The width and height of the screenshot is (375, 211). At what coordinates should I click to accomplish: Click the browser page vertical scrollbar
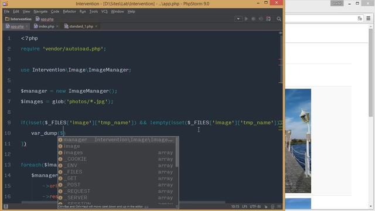click(x=371, y=72)
